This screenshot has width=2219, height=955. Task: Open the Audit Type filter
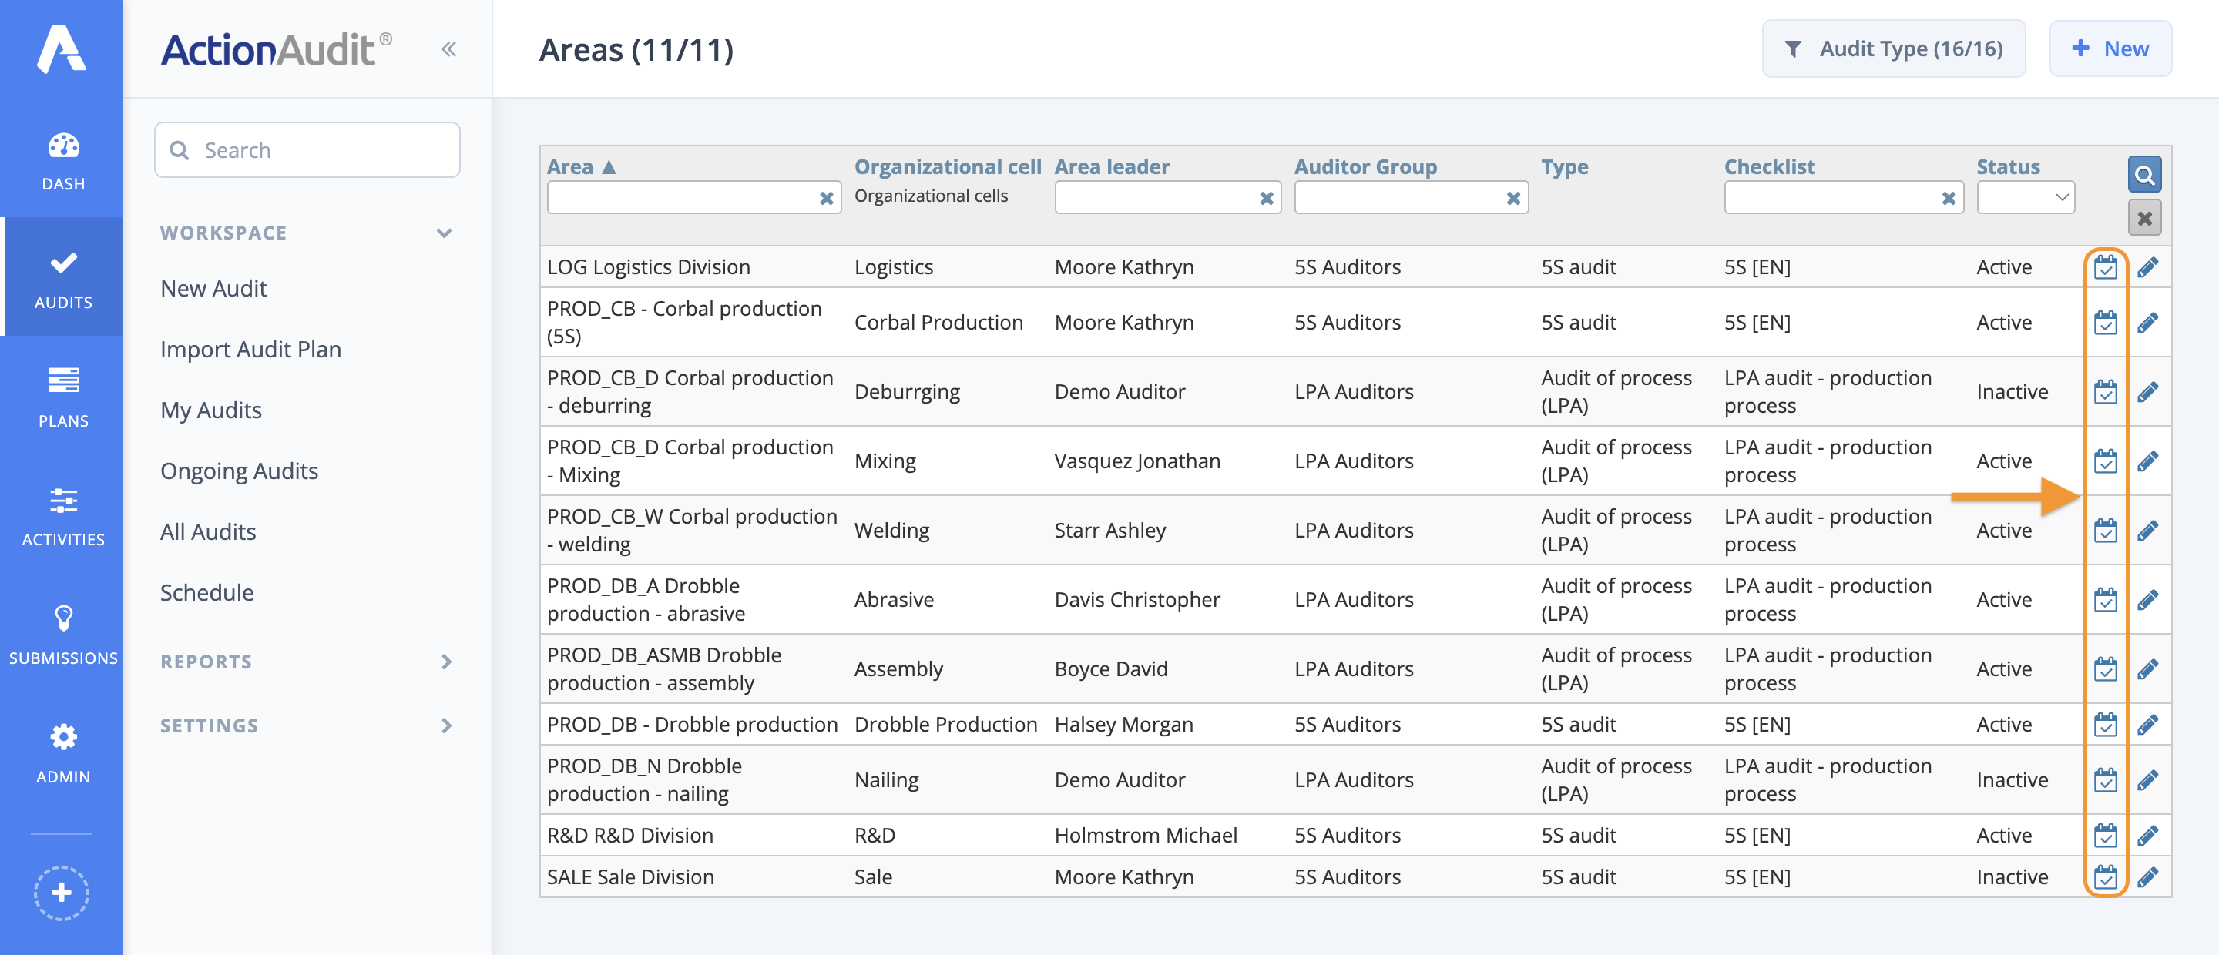click(1893, 49)
